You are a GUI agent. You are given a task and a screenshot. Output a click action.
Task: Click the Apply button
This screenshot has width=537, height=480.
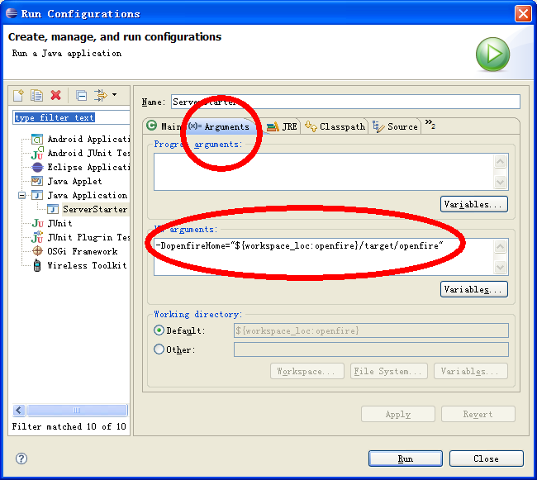pyautogui.click(x=398, y=414)
